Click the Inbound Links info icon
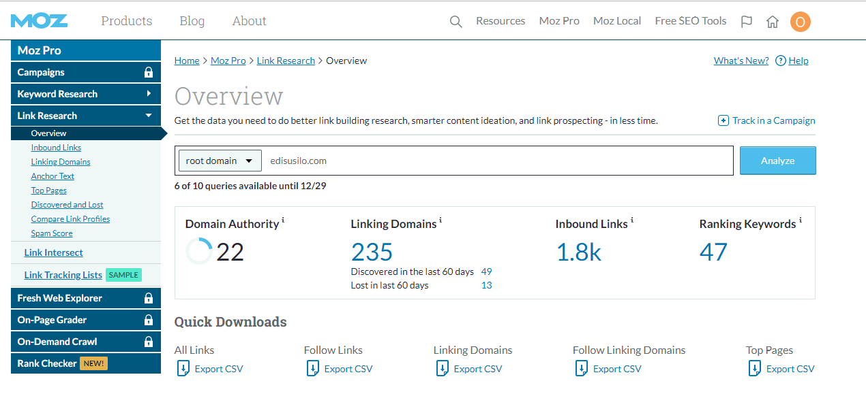 coord(632,220)
